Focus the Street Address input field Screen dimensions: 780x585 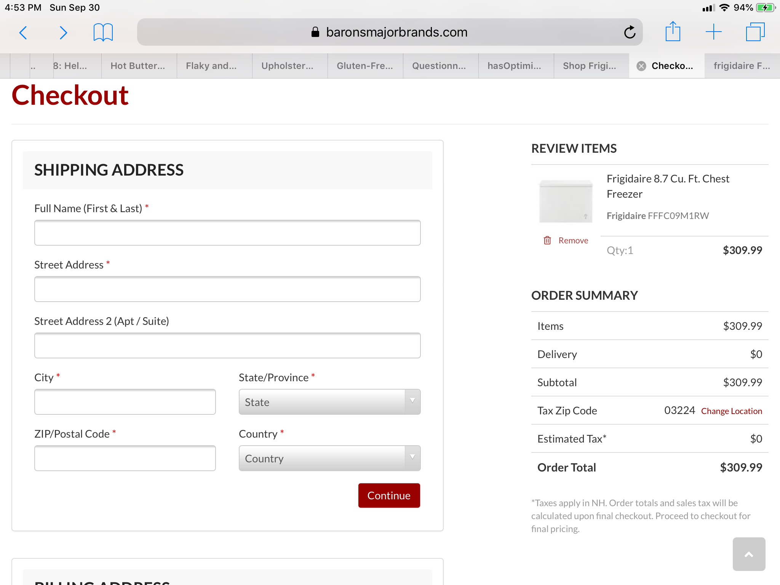[227, 289]
